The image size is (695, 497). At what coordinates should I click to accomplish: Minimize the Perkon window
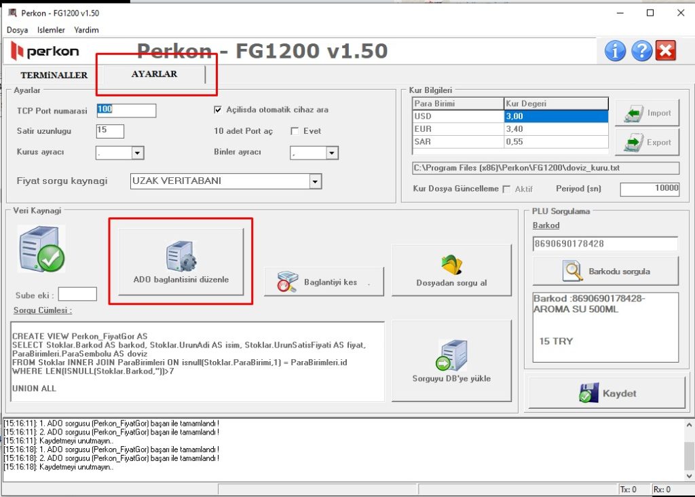(x=620, y=13)
